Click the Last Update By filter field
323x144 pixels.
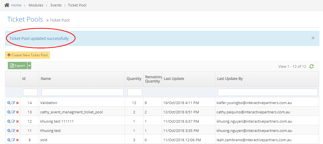267,92
